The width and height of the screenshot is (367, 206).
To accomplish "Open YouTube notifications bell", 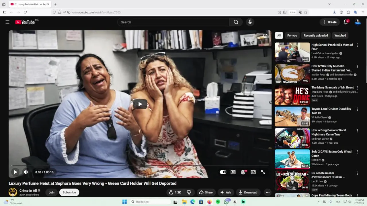I will tap(346, 22).
